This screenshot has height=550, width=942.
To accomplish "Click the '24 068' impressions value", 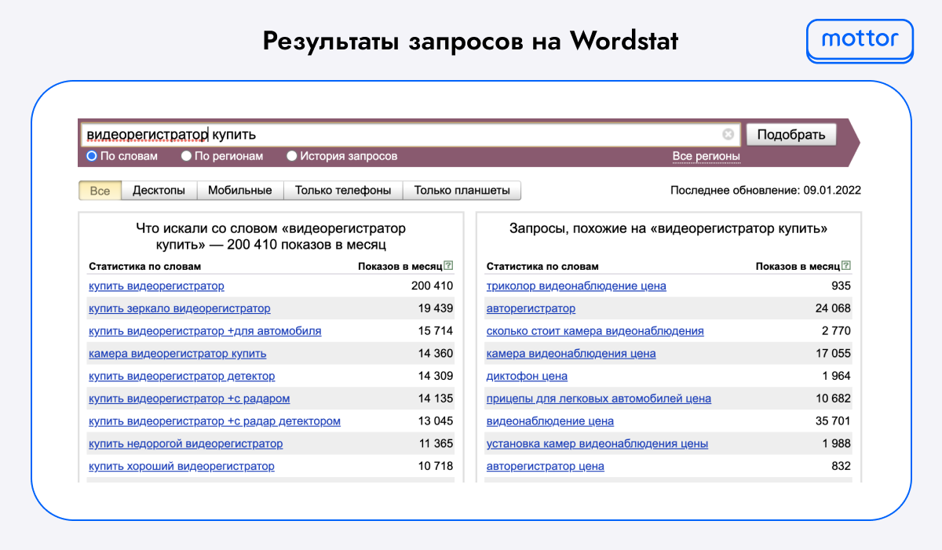I will [833, 308].
